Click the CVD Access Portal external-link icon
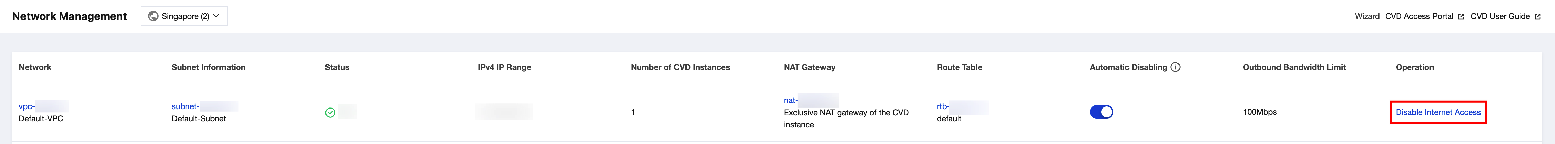Image resolution: width=1555 pixels, height=144 pixels. (x=1461, y=17)
